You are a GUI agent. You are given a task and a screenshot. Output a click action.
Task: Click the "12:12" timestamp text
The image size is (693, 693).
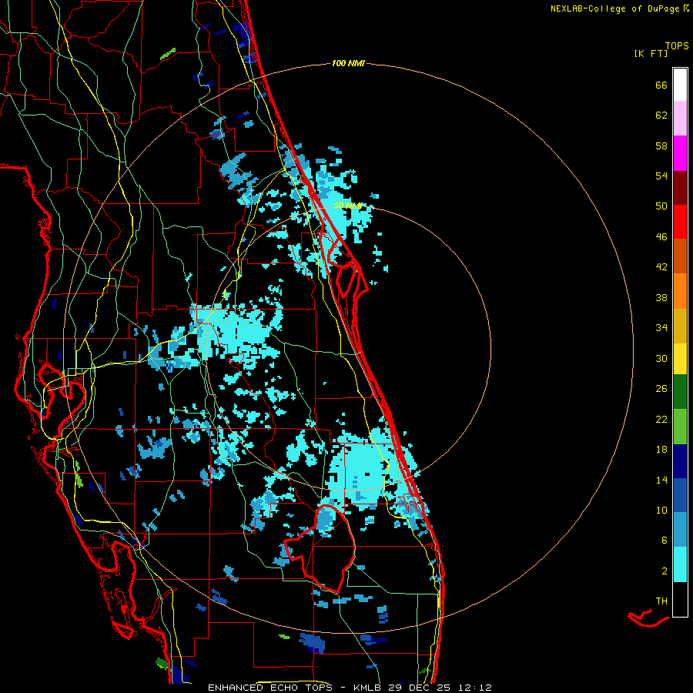pos(475,688)
